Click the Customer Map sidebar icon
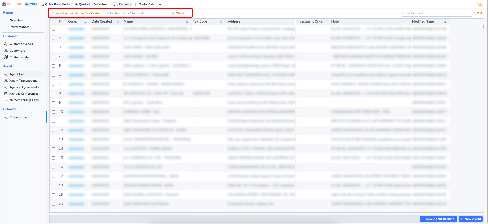Image resolution: width=488 pixels, height=224 pixels. [6, 57]
